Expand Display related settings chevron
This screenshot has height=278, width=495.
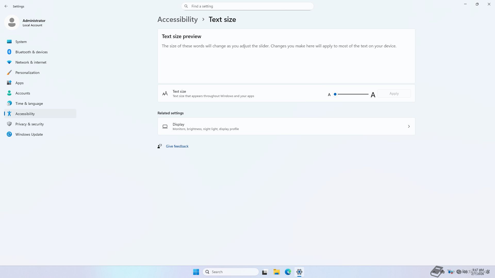409,126
